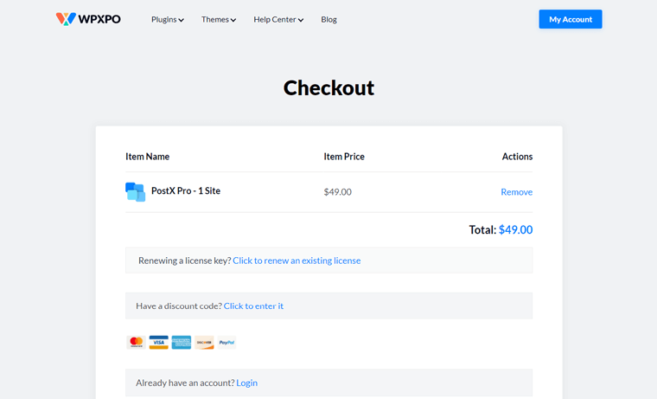
Task: Remove PostX Pro from cart
Action: click(516, 192)
